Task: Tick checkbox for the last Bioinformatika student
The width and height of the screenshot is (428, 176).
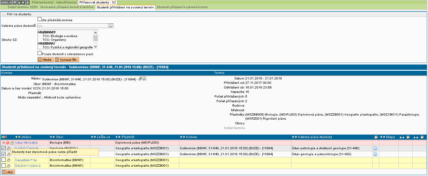Action: coord(3,166)
